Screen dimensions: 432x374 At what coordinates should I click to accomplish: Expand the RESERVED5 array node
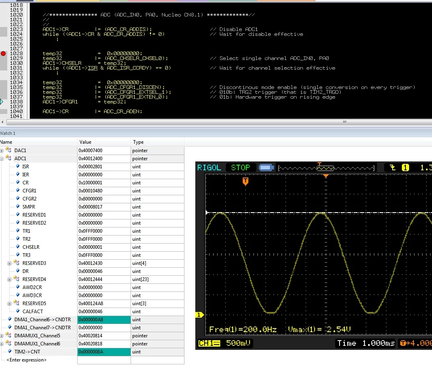click(x=9, y=304)
